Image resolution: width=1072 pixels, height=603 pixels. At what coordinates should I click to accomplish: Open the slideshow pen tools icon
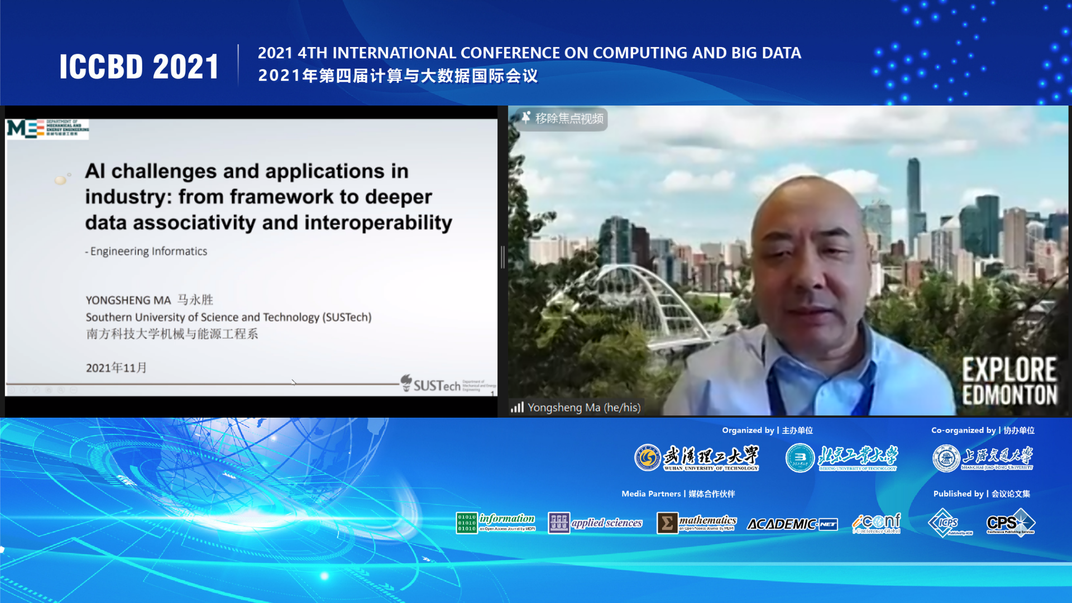point(36,390)
